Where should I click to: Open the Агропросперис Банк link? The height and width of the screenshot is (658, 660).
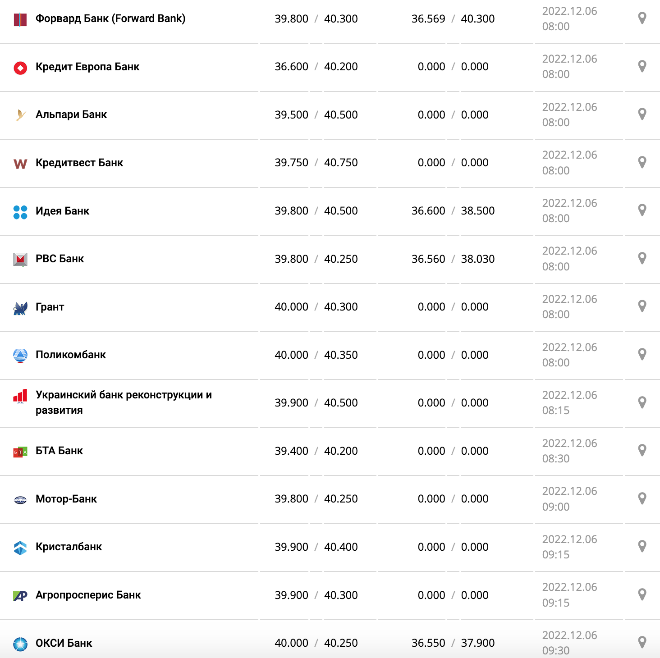pyautogui.click(x=88, y=595)
